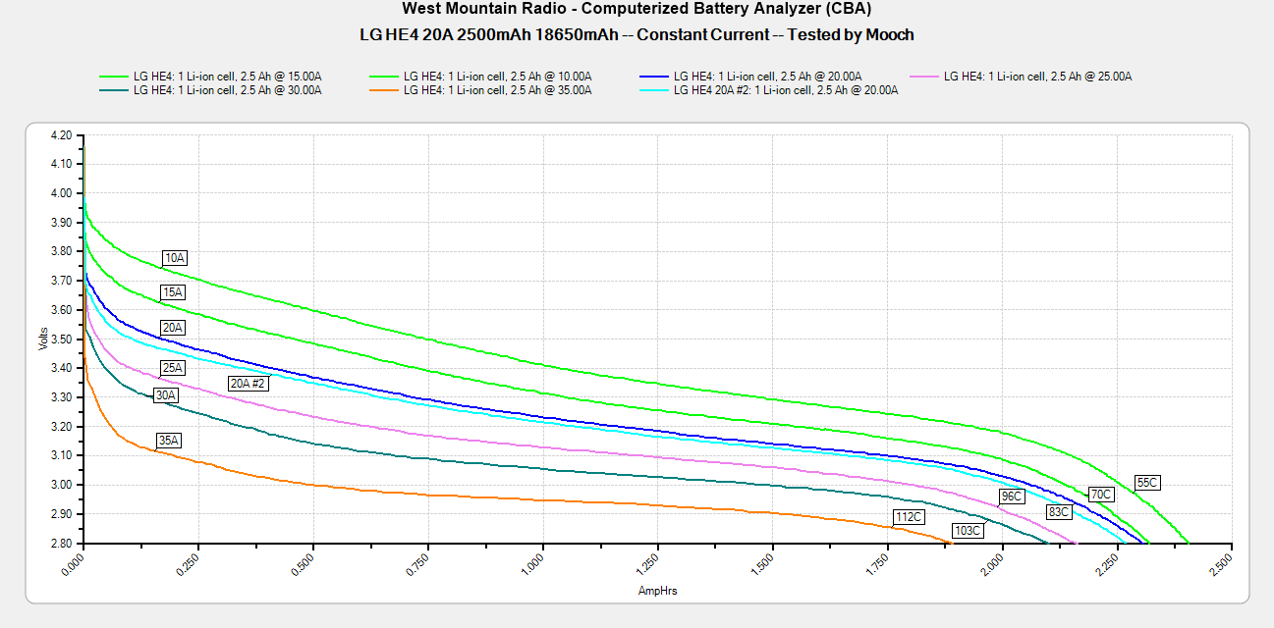Click the chart title mentioning Mooch
Viewport: 1274px width, 628px height.
637,34
